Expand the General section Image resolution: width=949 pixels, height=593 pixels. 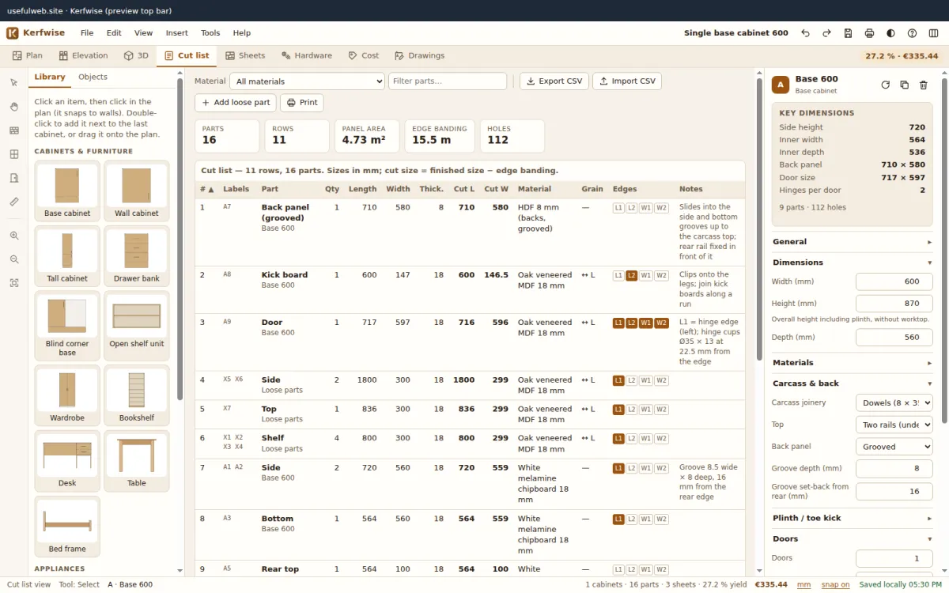(x=853, y=242)
